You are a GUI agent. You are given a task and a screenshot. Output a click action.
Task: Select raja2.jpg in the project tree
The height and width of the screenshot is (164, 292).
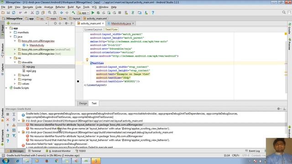(29, 71)
